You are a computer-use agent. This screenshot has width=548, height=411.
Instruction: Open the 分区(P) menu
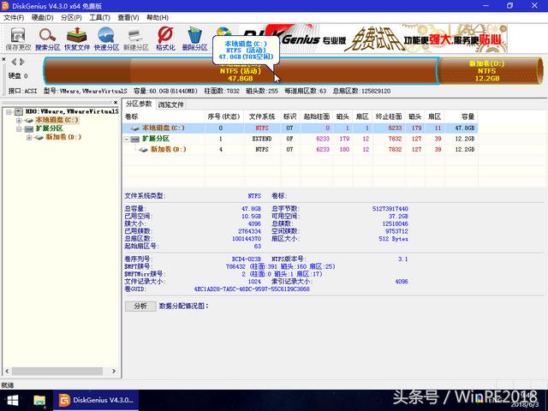pyautogui.click(x=71, y=17)
